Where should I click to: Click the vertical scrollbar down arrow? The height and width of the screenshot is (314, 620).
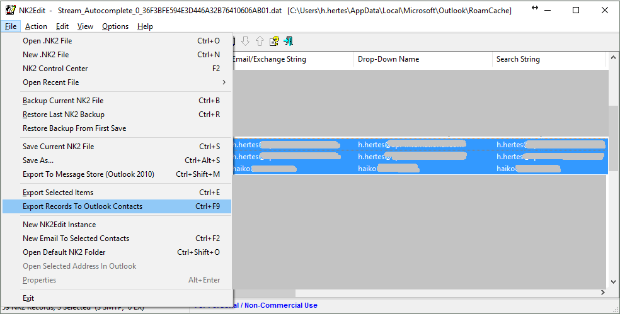[613, 282]
